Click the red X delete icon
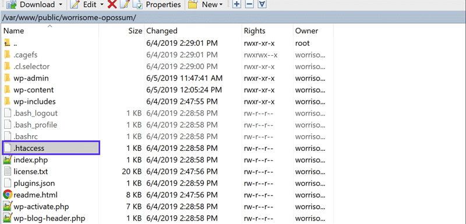The image size is (466, 224). (x=112, y=5)
